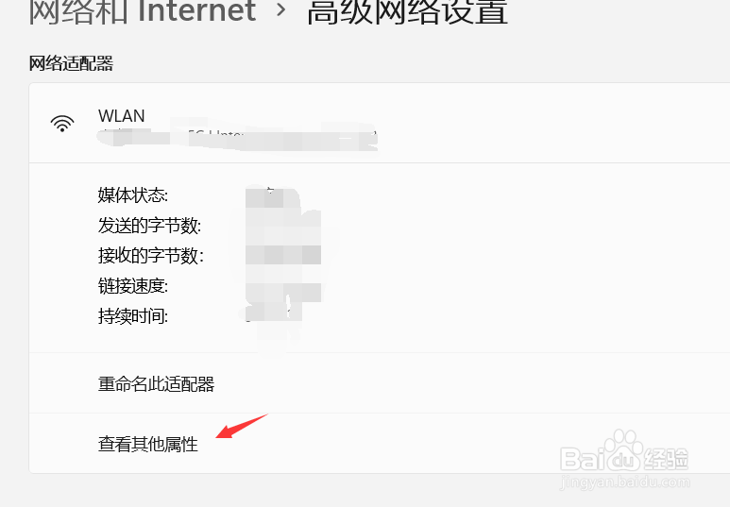This screenshot has height=507, width=730.
Task: Click the 接收的字节数 label
Action: 151,256
